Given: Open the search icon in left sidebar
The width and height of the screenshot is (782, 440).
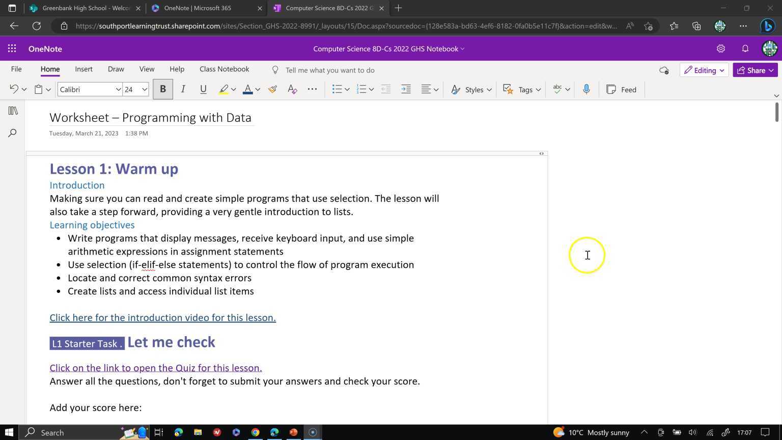Looking at the screenshot, I should coord(13,133).
